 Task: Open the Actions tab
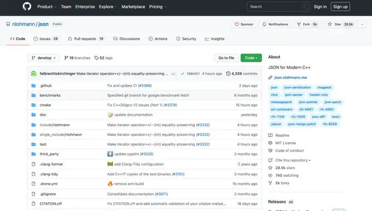[158, 39]
